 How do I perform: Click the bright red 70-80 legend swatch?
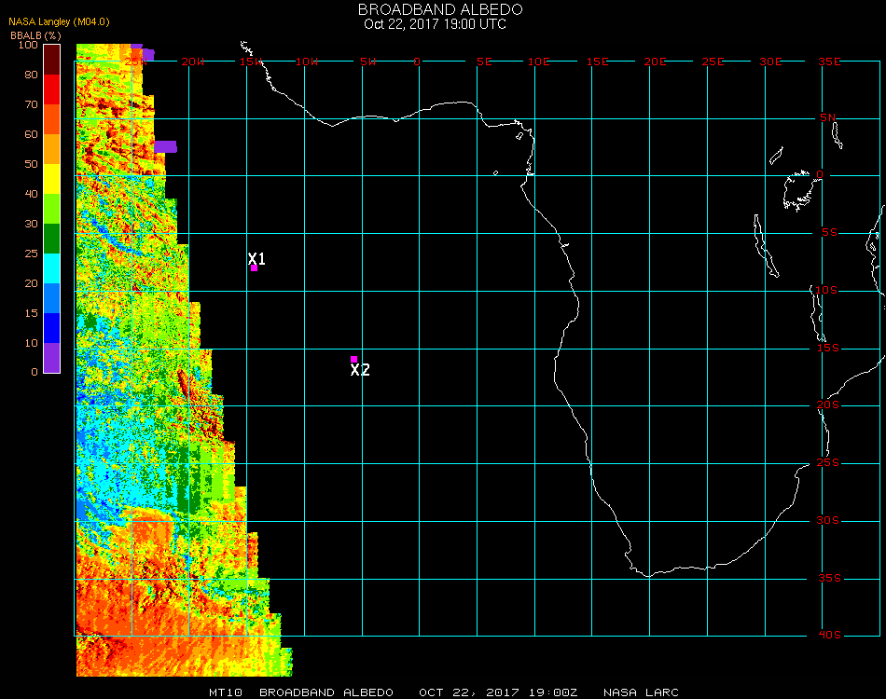coord(52,89)
